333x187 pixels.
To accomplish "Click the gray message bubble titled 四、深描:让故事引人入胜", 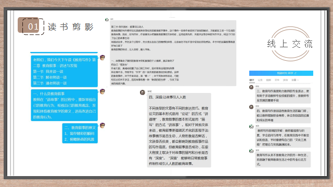I will (179, 130).
